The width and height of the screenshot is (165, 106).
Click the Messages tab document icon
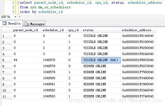[26, 24]
